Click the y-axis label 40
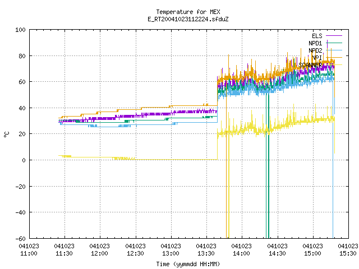359x269 pixels. tap(22, 108)
